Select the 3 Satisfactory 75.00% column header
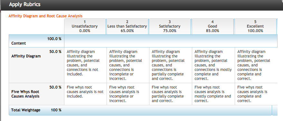Image resolution: width=283 pixels, height=121 pixels. point(170,26)
